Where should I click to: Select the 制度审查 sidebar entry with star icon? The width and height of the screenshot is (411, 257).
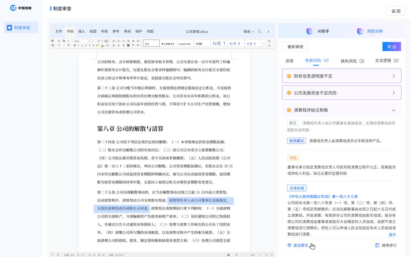coord(21,27)
